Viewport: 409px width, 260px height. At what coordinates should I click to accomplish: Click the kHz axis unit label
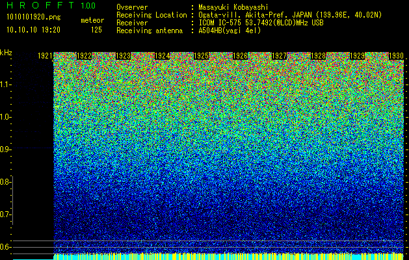pyautogui.click(x=6, y=53)
